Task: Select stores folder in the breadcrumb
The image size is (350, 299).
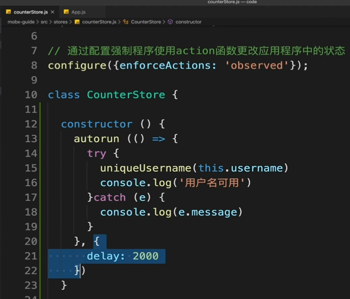Action: coord(60,22)
